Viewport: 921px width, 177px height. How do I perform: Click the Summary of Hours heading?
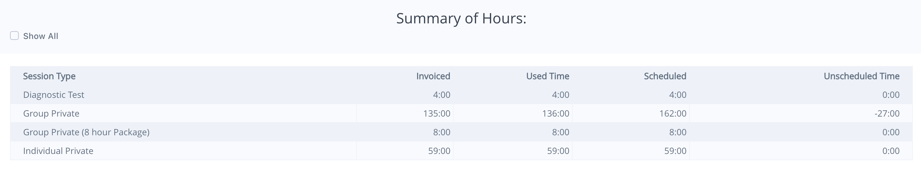point(461,19)
